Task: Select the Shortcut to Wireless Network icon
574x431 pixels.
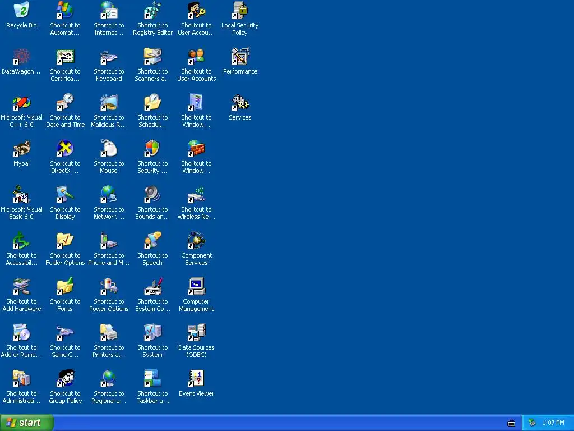Action: pyautogui.click(x=196, y=194)
